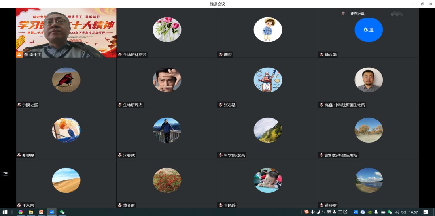Viewport: 435px width, 216px height.
Task: Launch PowerPoint from the taskbar
Action: point(41,212)
